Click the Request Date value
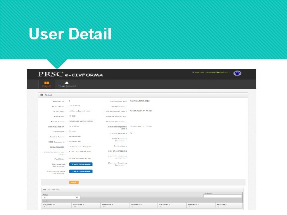 tap(80, 147)
